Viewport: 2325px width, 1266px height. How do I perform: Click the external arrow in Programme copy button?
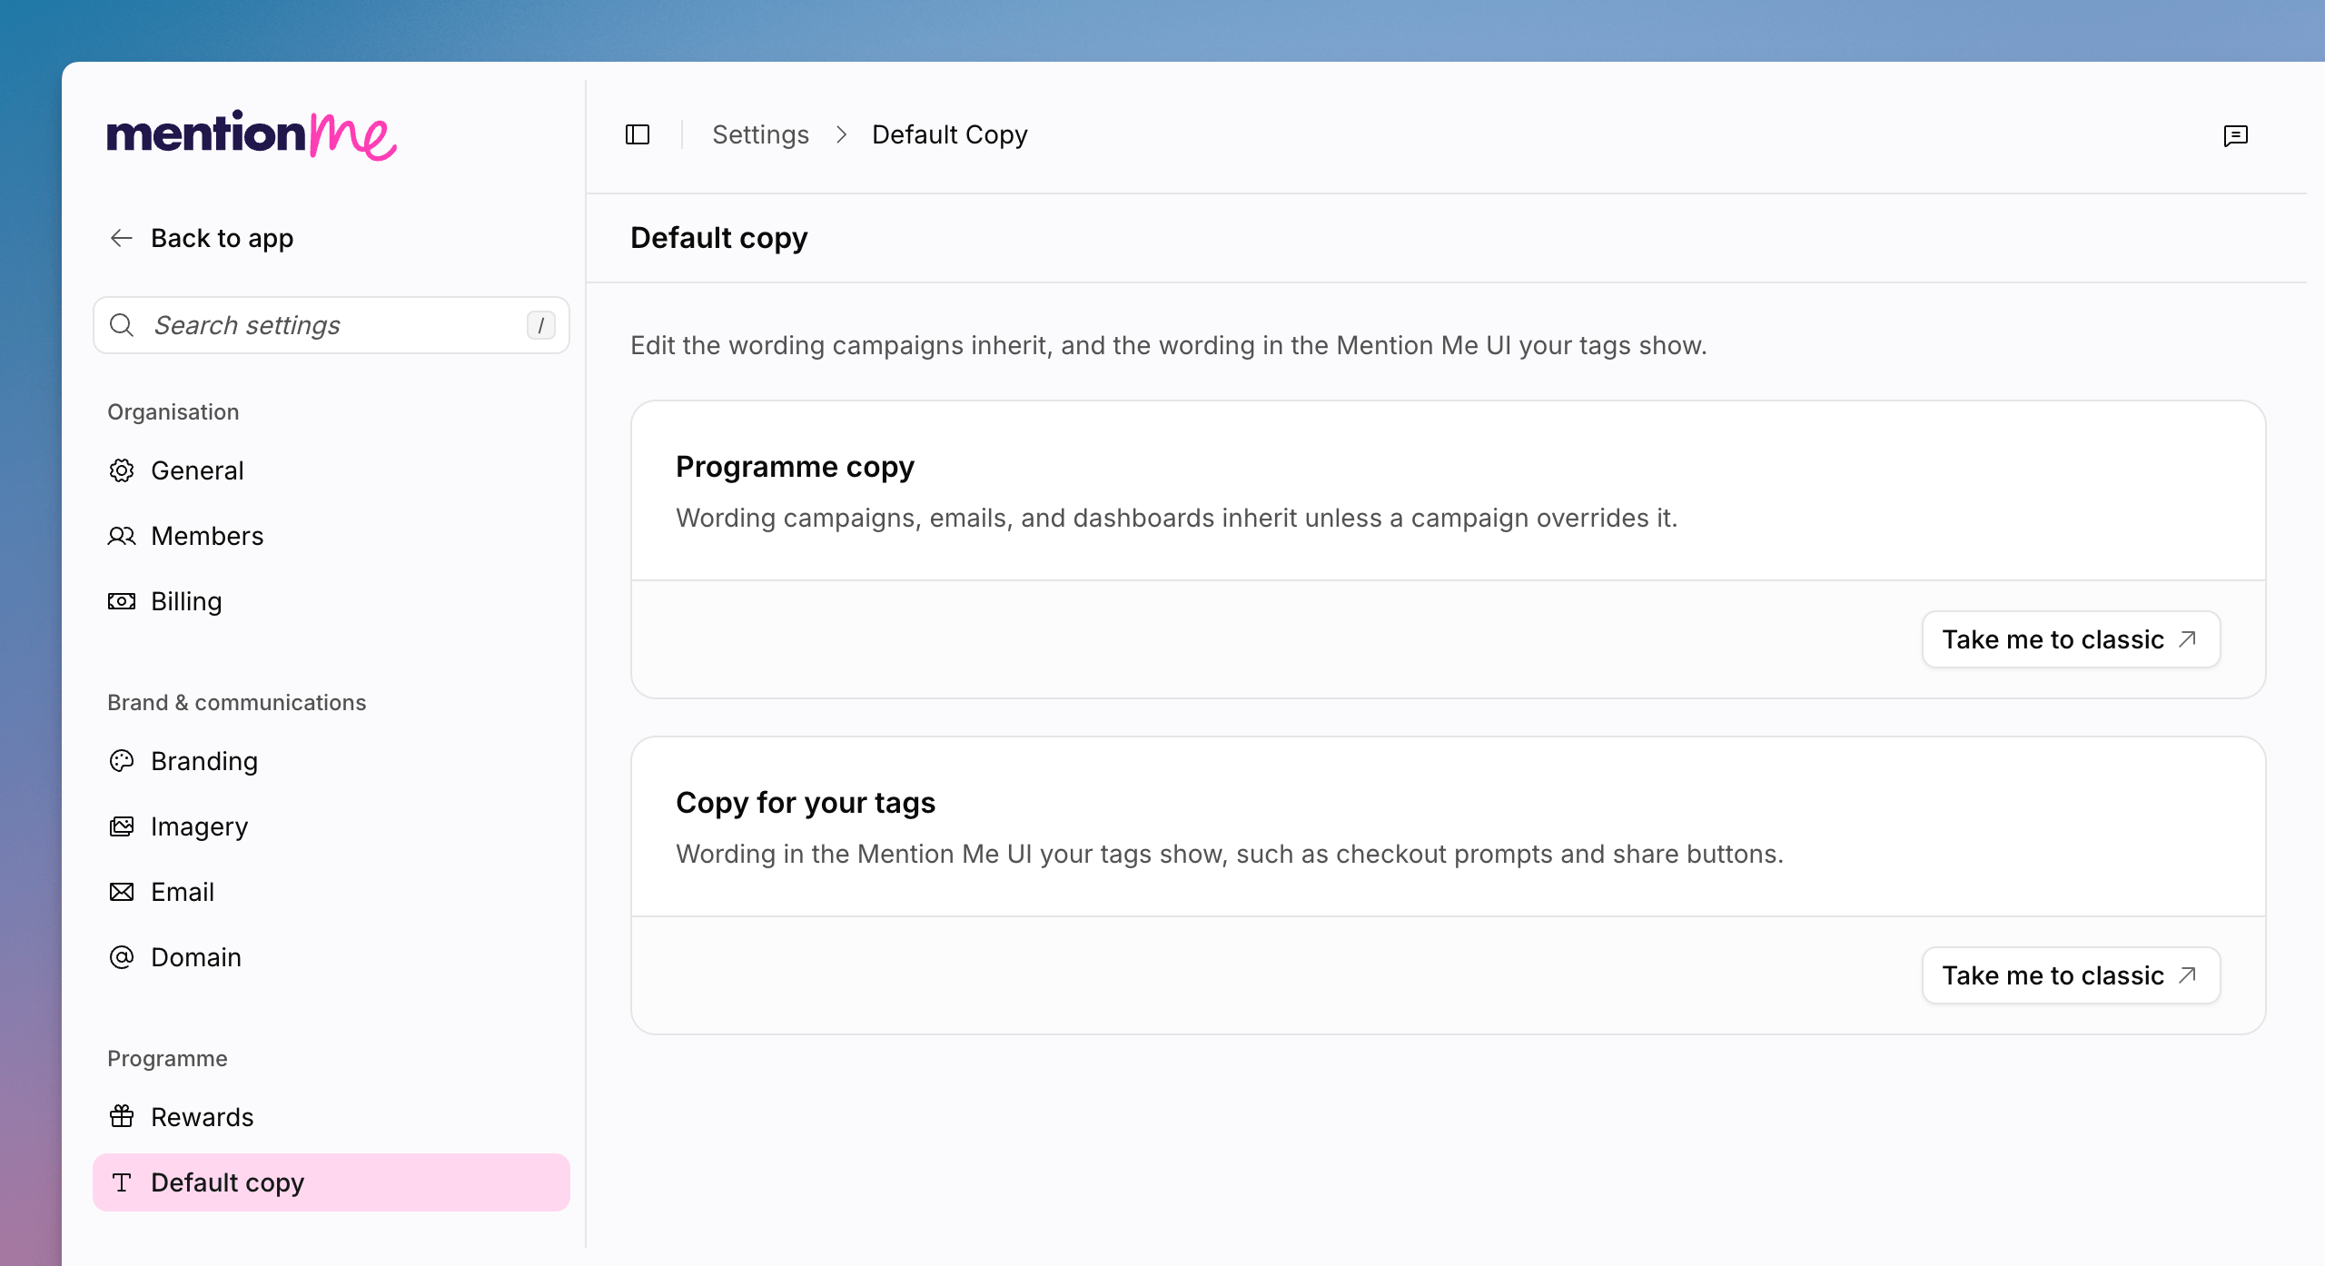(x=2188, y=639)
